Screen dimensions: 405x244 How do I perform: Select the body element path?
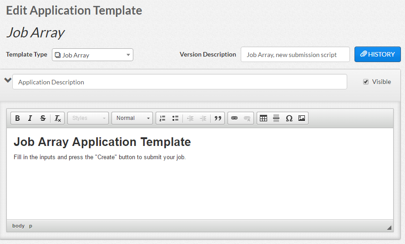click(18, 226)
